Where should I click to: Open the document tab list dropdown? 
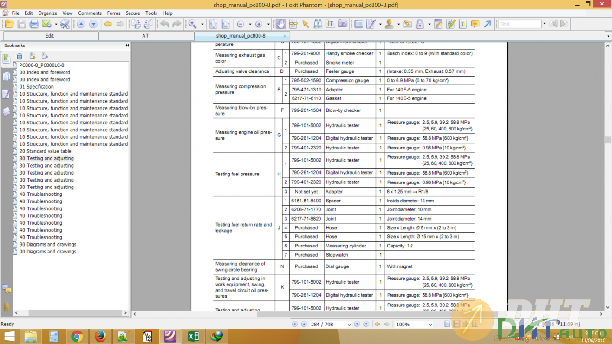(x=608, y=36)
